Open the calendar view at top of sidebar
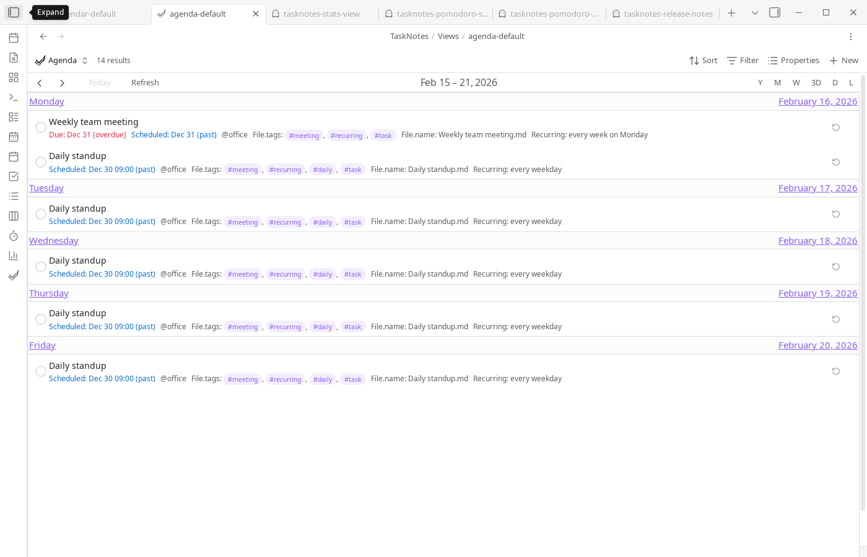The height and width of the screenshot is (557, 867). [x=14, y=38]
